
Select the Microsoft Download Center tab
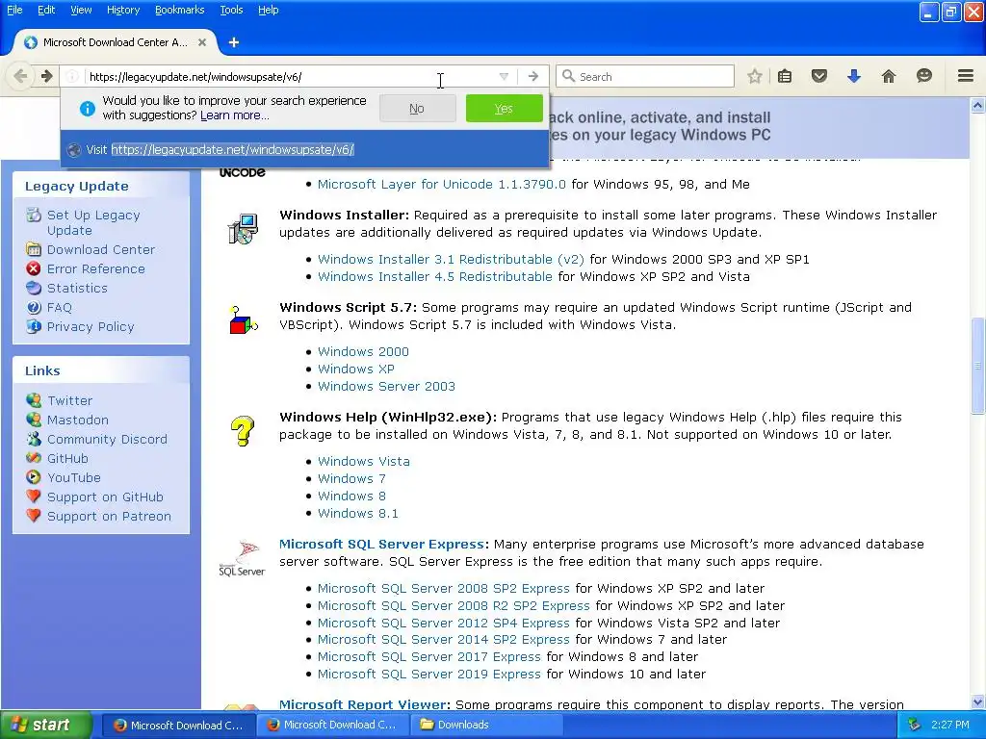click(x=115, y=42)
